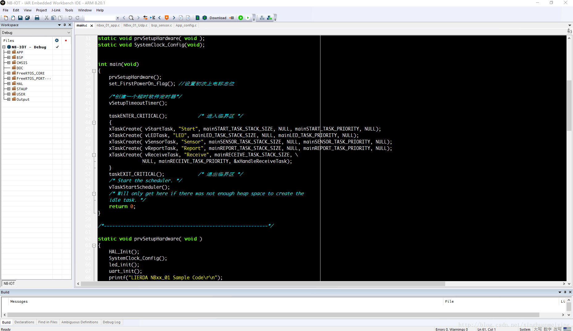Click the Open file toolbar icon
The width and height of the screenshot is (573, 331).
[13, 18]
